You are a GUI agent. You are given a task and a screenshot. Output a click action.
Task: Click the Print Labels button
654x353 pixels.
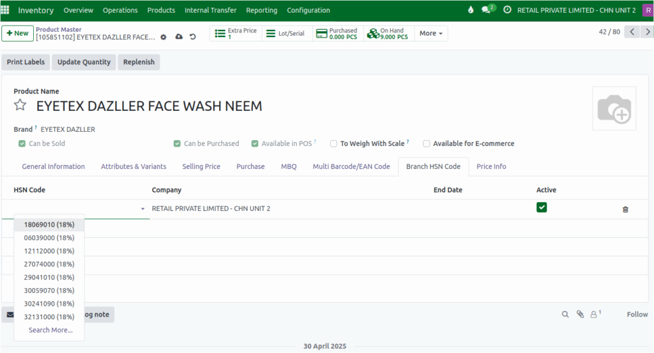[x=26, y=62]
